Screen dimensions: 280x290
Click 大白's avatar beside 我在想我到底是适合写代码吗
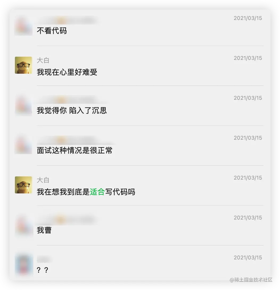pos(23,185)
